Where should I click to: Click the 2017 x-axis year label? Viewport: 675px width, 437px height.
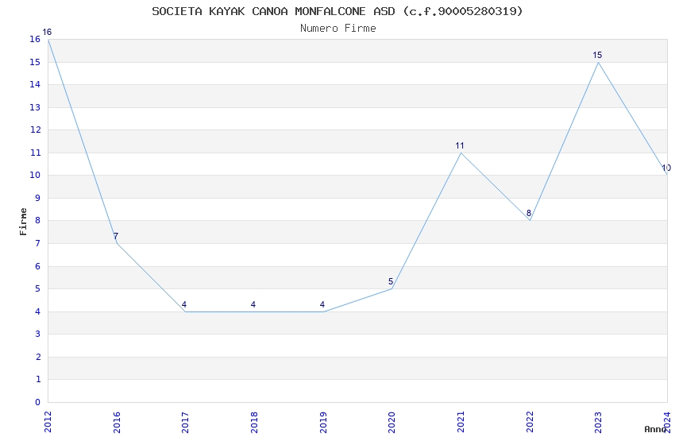coord(186,422)
